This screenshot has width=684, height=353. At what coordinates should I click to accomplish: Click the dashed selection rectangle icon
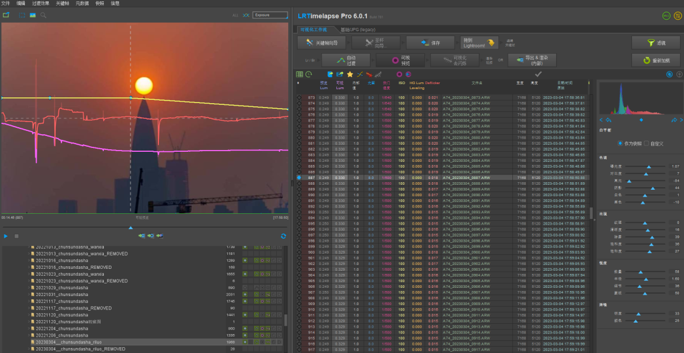tap(21, 15)
